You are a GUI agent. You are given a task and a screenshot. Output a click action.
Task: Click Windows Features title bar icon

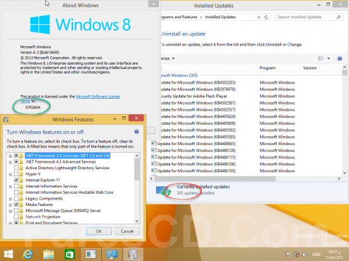tap(6, 120)
